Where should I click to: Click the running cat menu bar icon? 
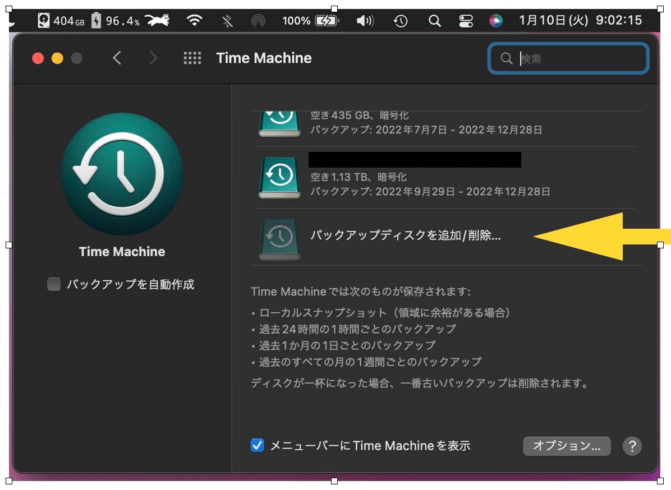pyautogui.click(x=157, y=20)
